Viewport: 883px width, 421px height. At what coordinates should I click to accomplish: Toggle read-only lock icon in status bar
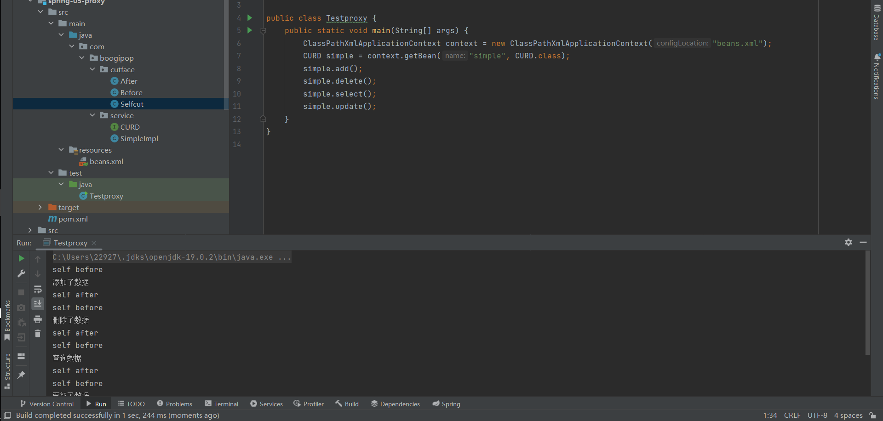(872, 415)
